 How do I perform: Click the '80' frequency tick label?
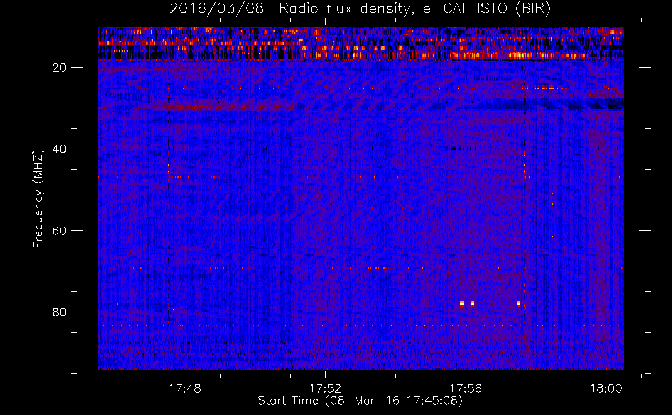[60, 312]
